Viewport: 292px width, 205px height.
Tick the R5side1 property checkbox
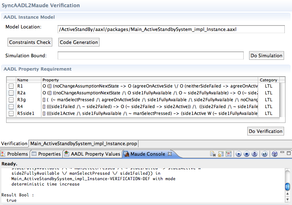(x=11, y=113)
